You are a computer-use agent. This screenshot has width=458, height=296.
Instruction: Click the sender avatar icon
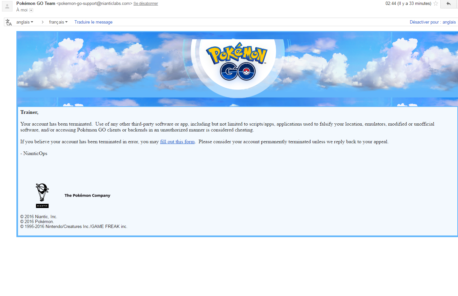coord(7,6)
